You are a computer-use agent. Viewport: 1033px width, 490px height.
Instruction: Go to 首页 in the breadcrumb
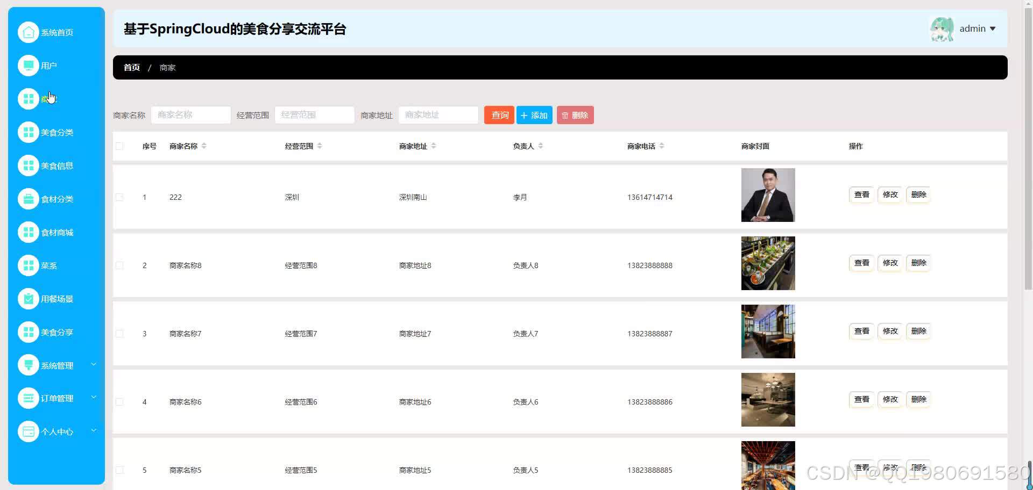[x=131, y=67]
